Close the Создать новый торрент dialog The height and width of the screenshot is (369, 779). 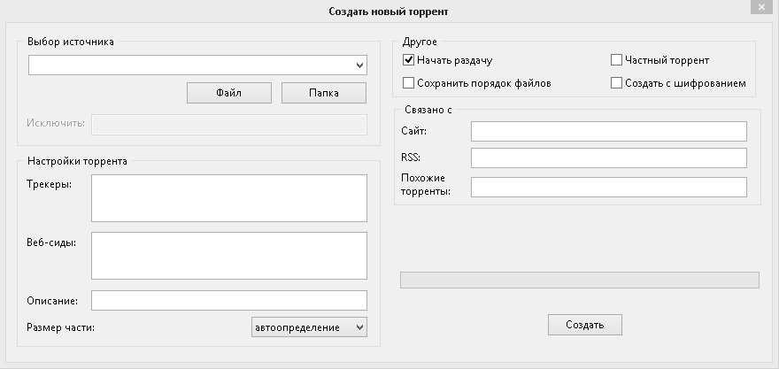pyautogui.click(x=761, y=7)
